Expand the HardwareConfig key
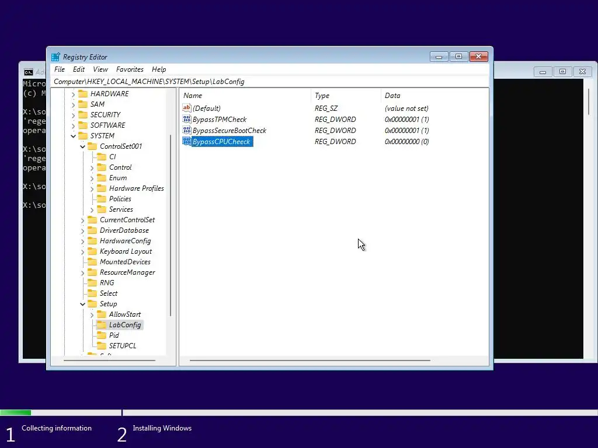 pos(82,241)
